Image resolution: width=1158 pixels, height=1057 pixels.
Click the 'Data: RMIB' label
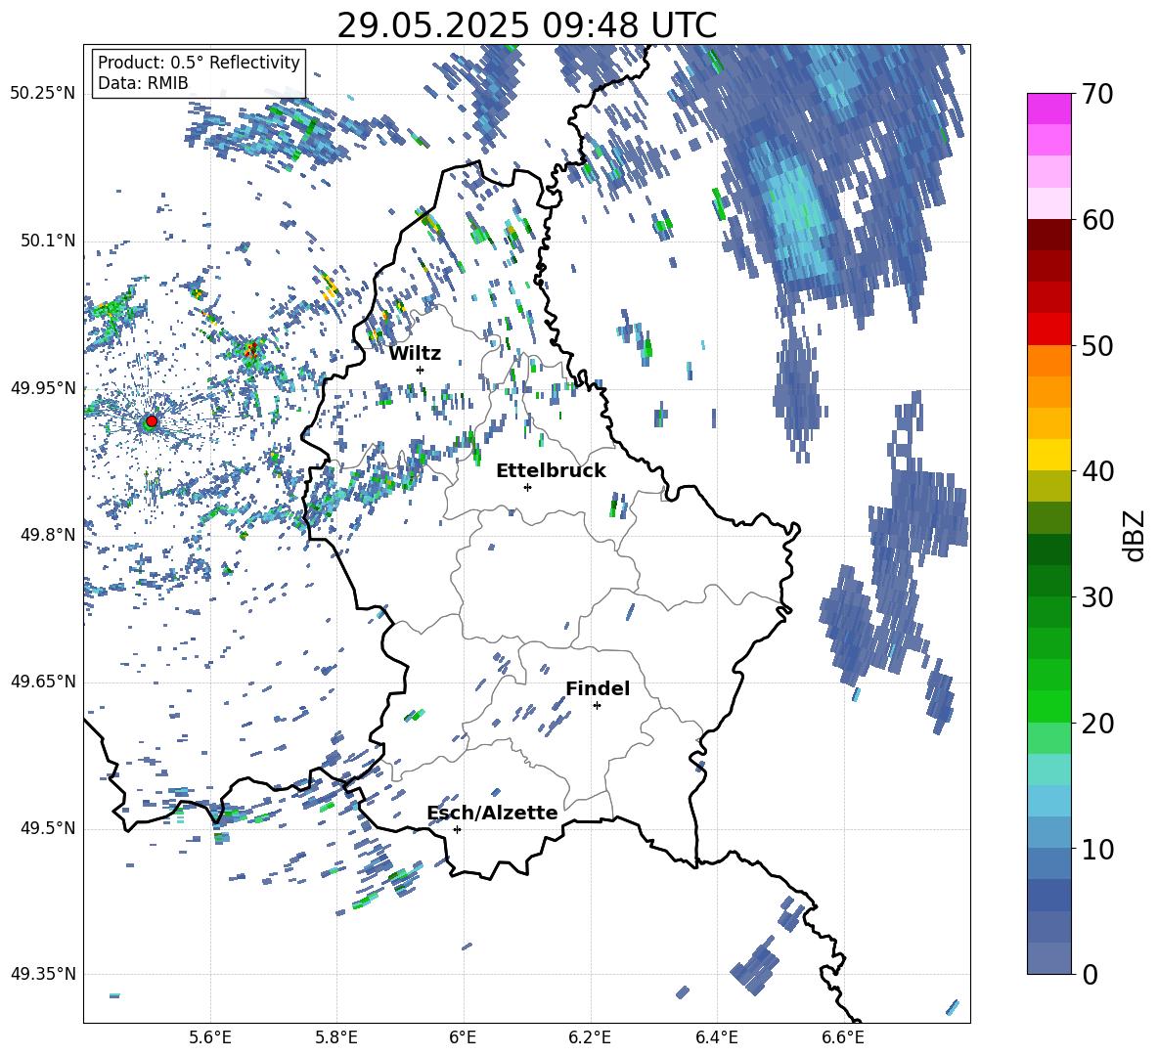click(x=143, y=83)
